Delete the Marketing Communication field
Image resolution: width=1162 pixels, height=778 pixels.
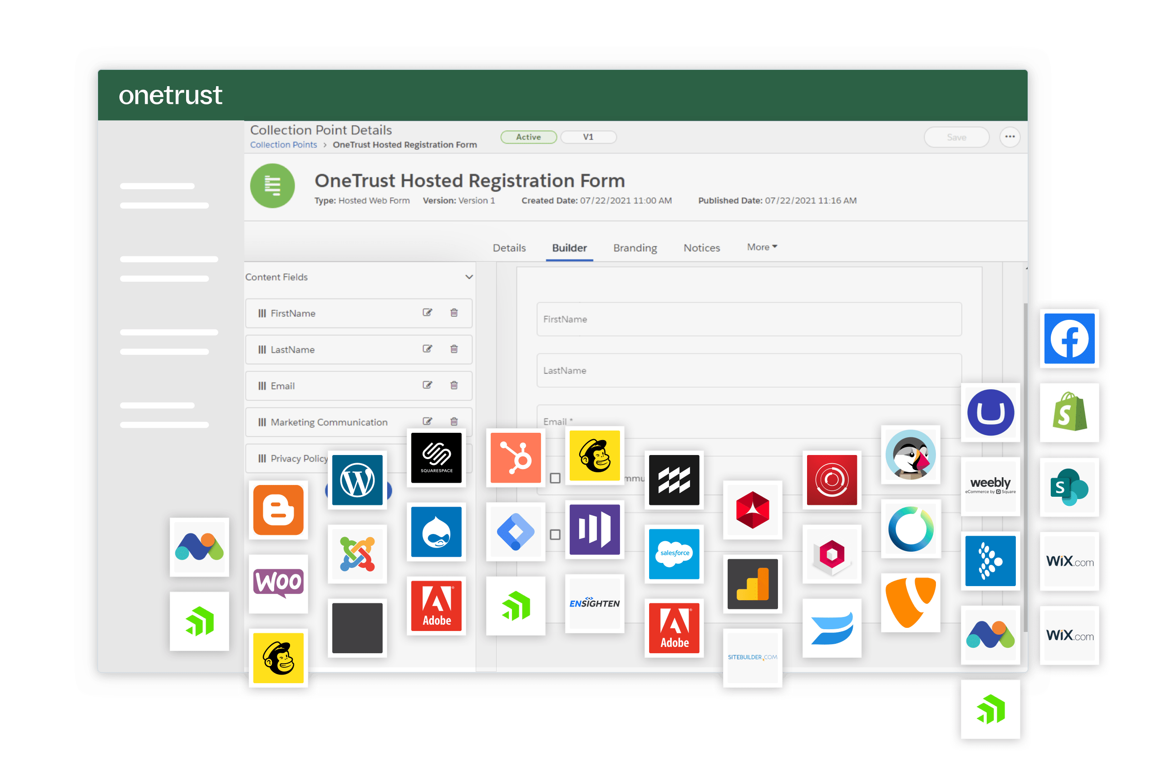(x=454, y=421)
